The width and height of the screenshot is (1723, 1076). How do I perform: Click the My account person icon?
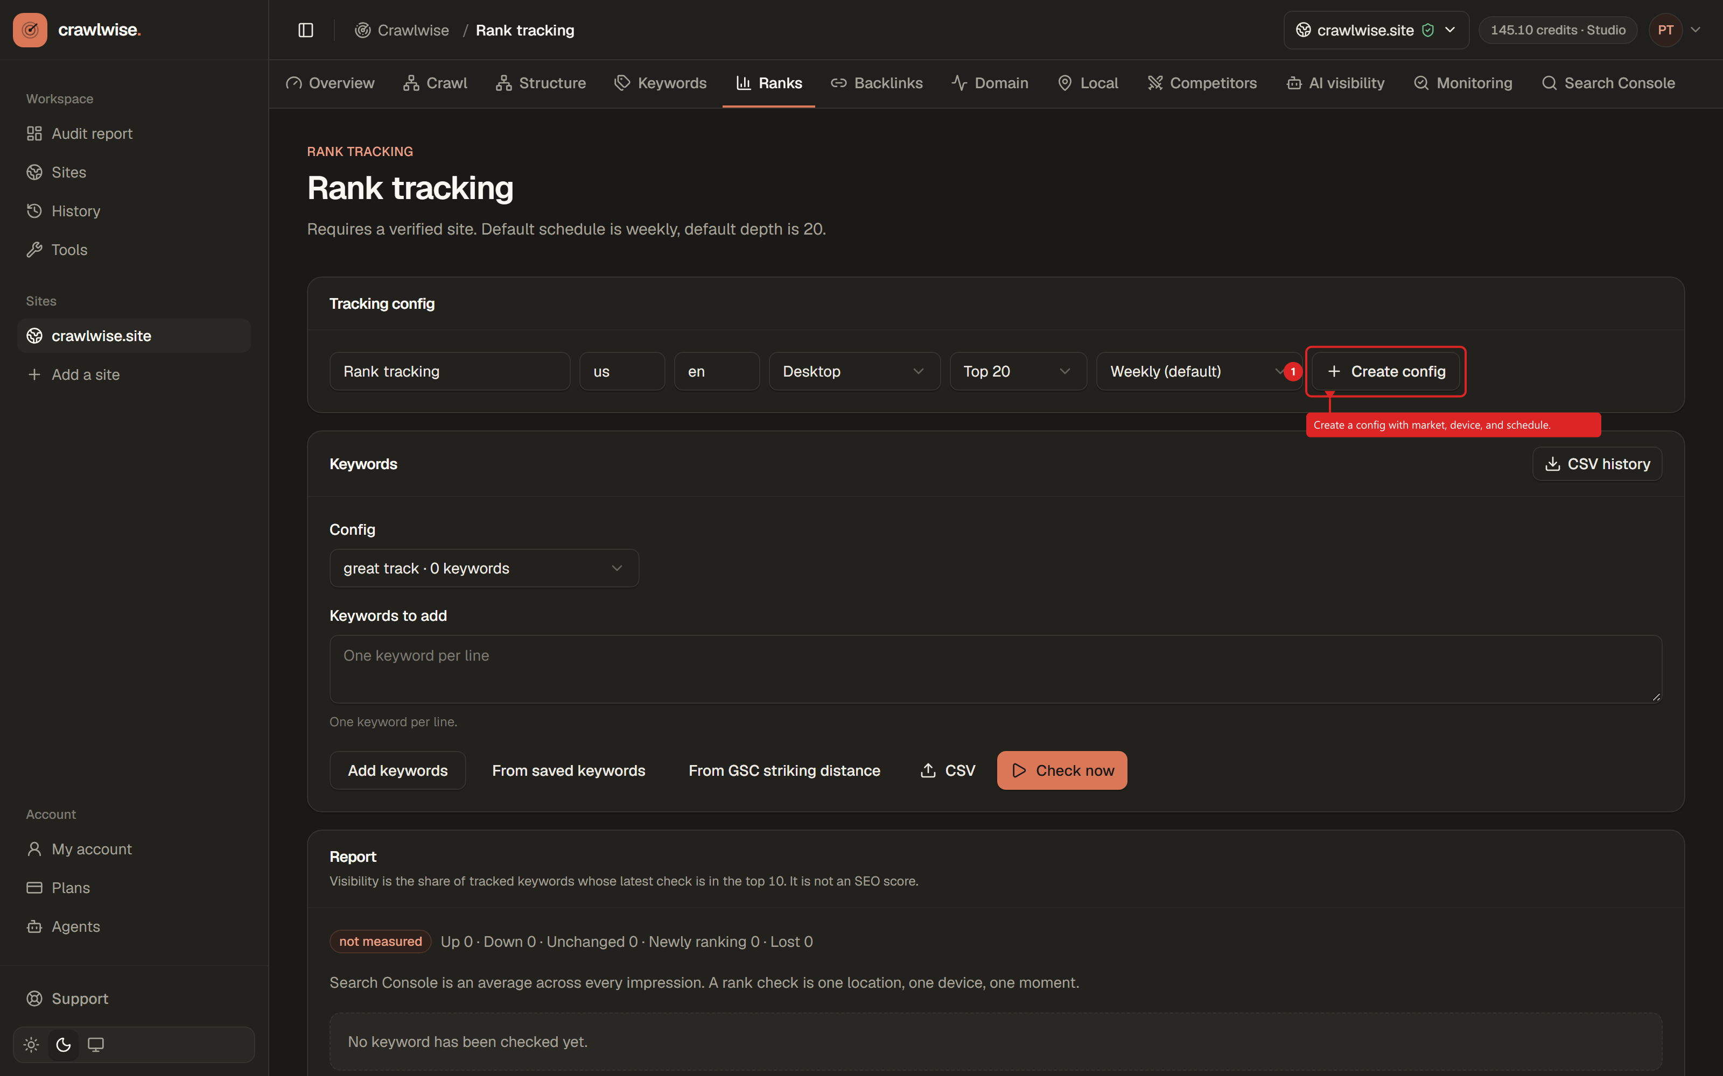click(x=34, y=849)
